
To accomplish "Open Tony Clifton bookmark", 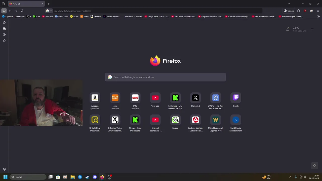I will coord(157,17).
